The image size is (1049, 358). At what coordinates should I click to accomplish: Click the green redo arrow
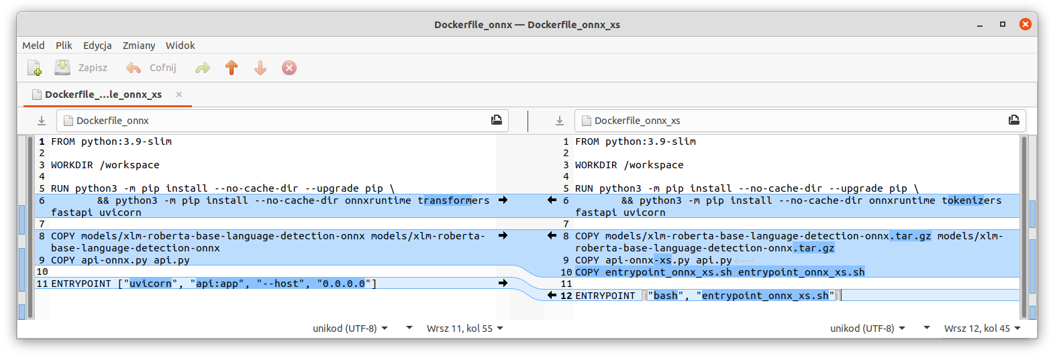202,68
